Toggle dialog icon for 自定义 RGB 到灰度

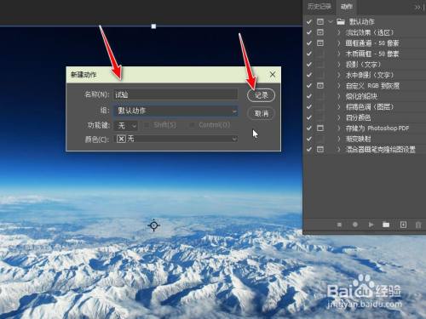(x=320, y=85)
